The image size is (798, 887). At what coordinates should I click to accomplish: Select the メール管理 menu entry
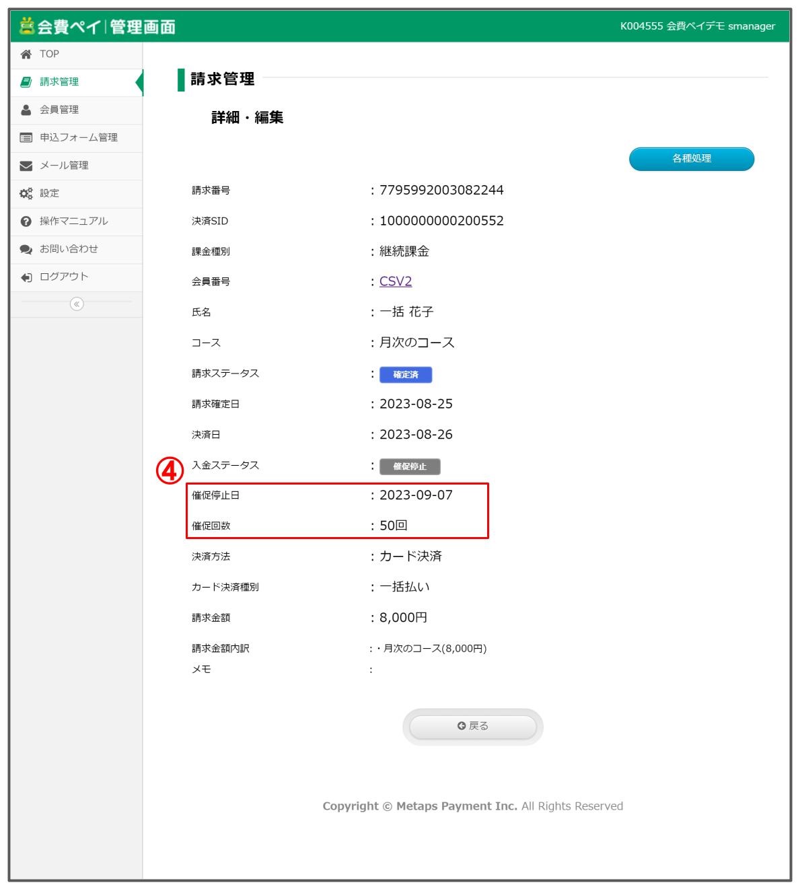click(64, 166)
